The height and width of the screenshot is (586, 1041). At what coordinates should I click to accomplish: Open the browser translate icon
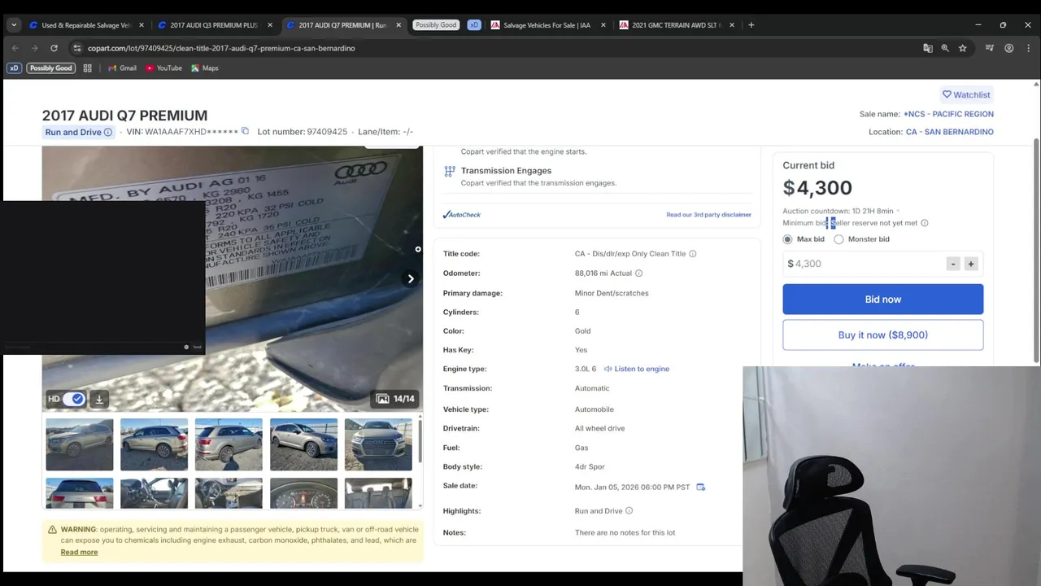point(928,48)
